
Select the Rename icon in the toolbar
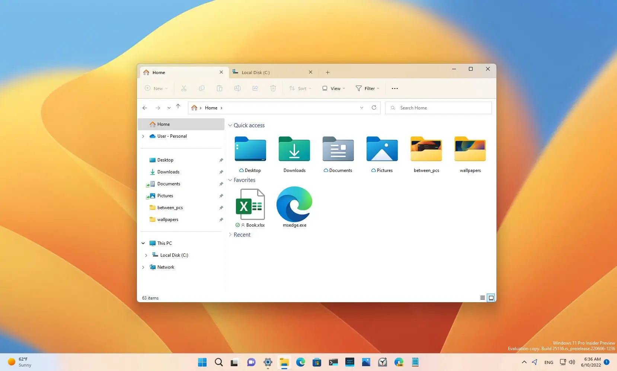[x=237, y=88]
